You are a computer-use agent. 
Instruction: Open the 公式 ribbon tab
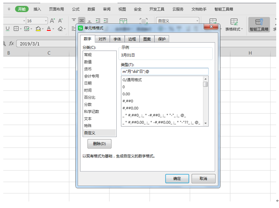[75, 9]
